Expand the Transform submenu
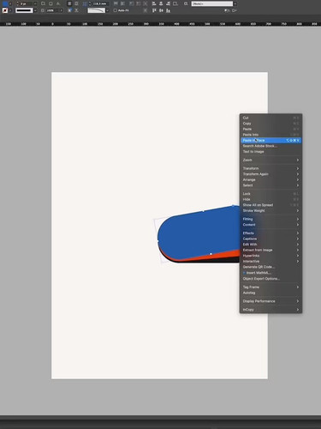The image size is (321, 429). pyautogui.click(x=270, y=168)
